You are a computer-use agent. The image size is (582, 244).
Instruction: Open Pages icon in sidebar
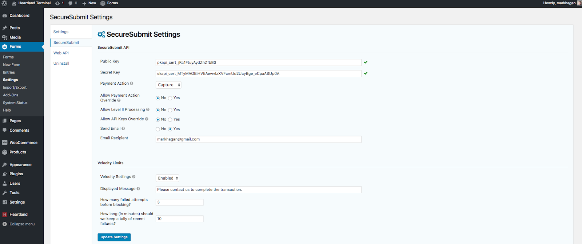click(x=5, y=121)
